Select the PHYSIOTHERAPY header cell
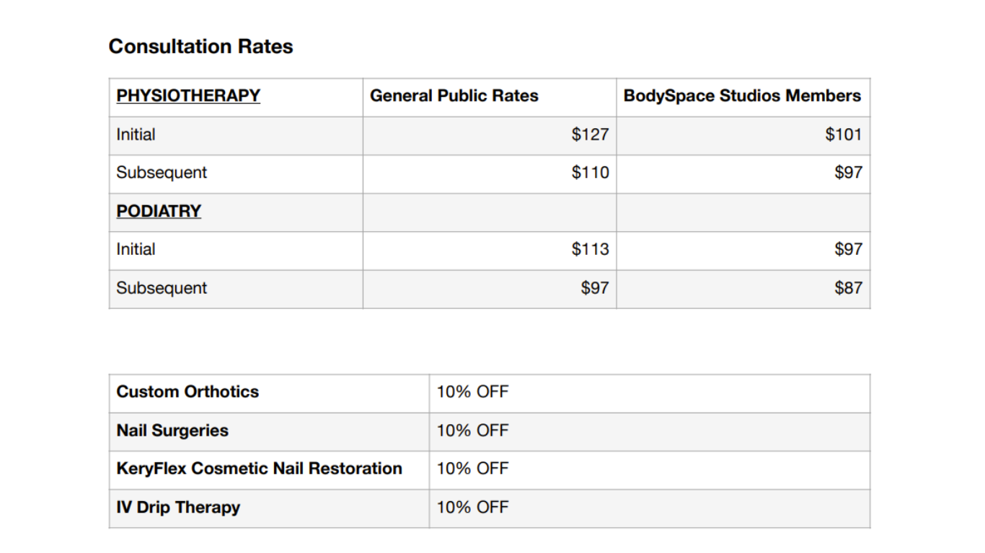985x553 pixels. click(x=188, y=96)
